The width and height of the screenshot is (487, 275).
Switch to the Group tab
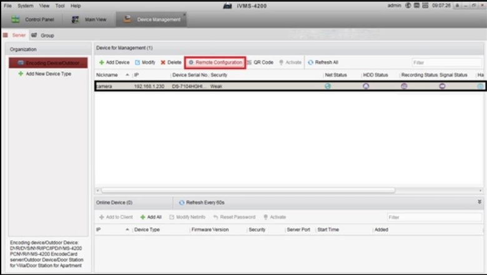[x=42, y=36]
